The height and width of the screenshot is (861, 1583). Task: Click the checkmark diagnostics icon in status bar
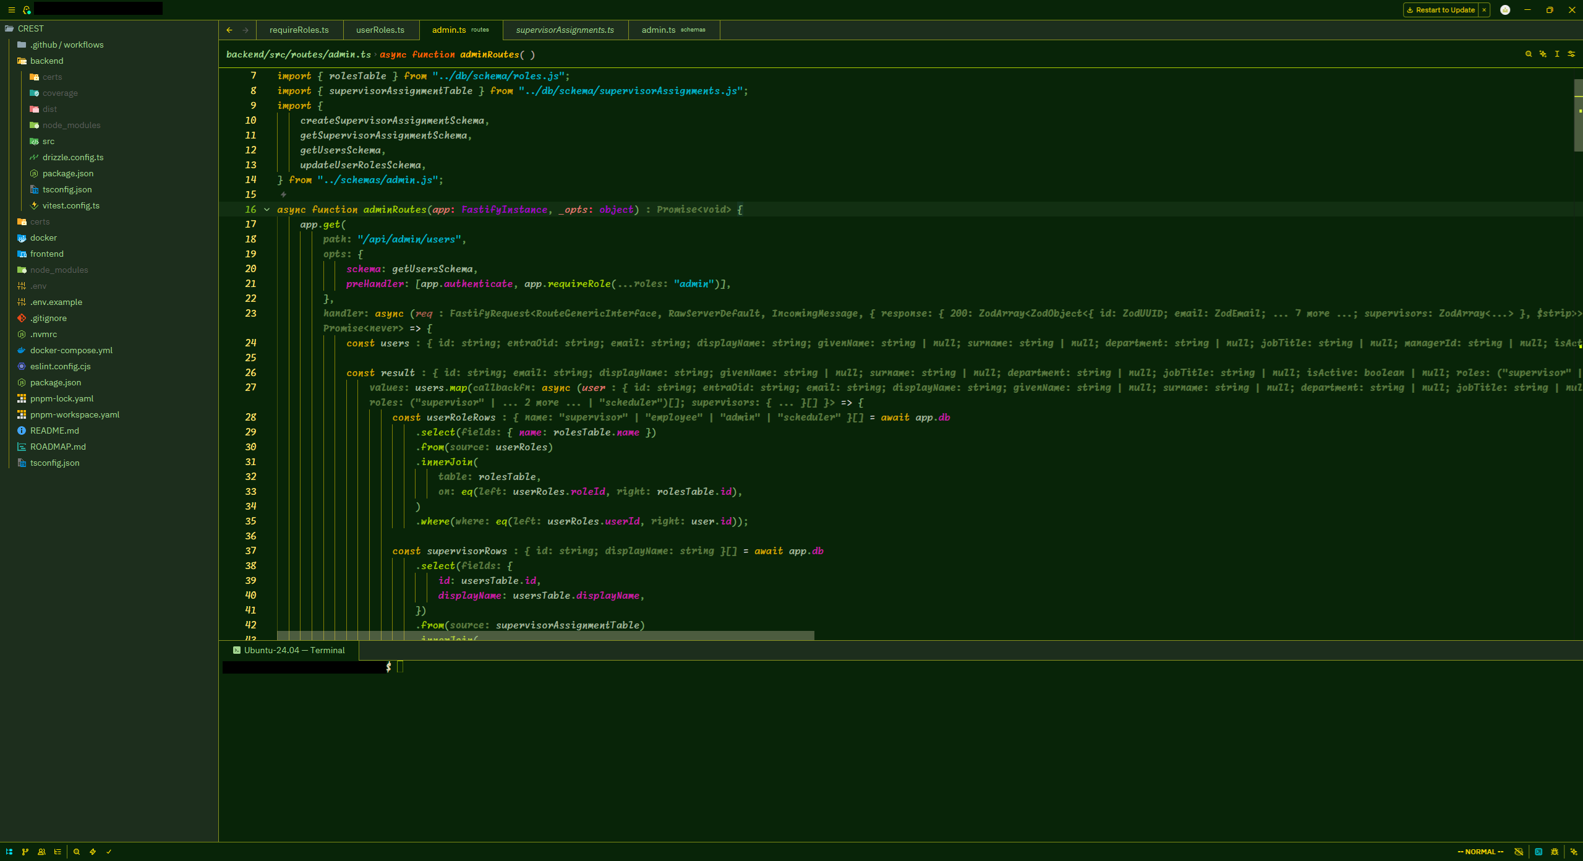click(109, 852)
